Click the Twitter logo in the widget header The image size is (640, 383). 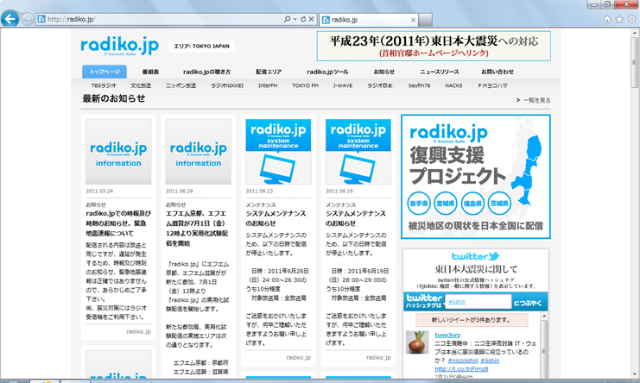[x=476, y=256]
